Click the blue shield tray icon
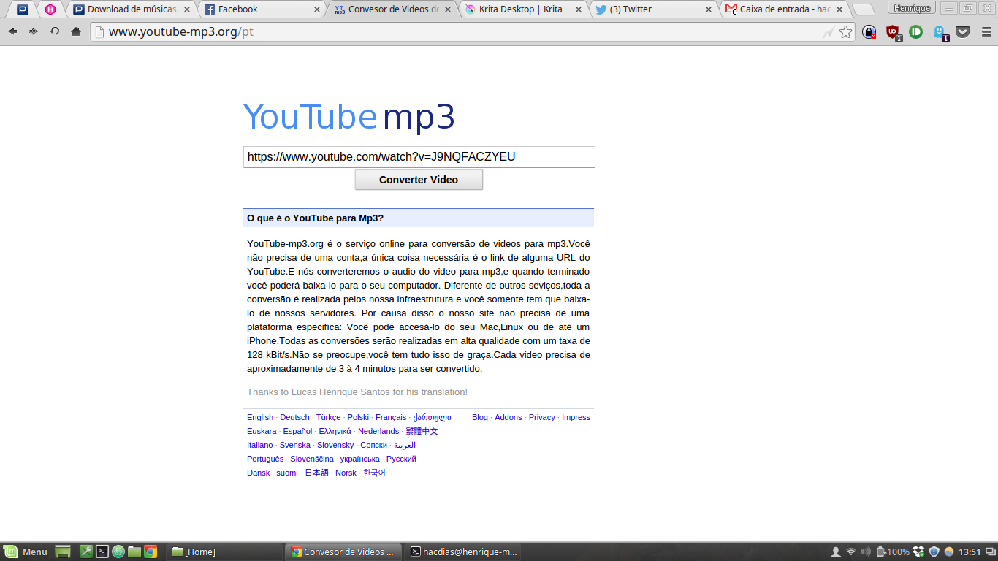The width and height of the screenshot is (998, 561). click(934, 552)
